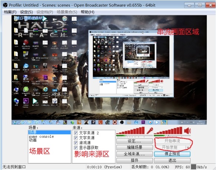Open the 档案(F) menu

pos(10,12)
